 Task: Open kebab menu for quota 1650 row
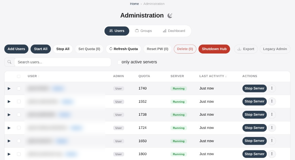[x=272, y=141]
